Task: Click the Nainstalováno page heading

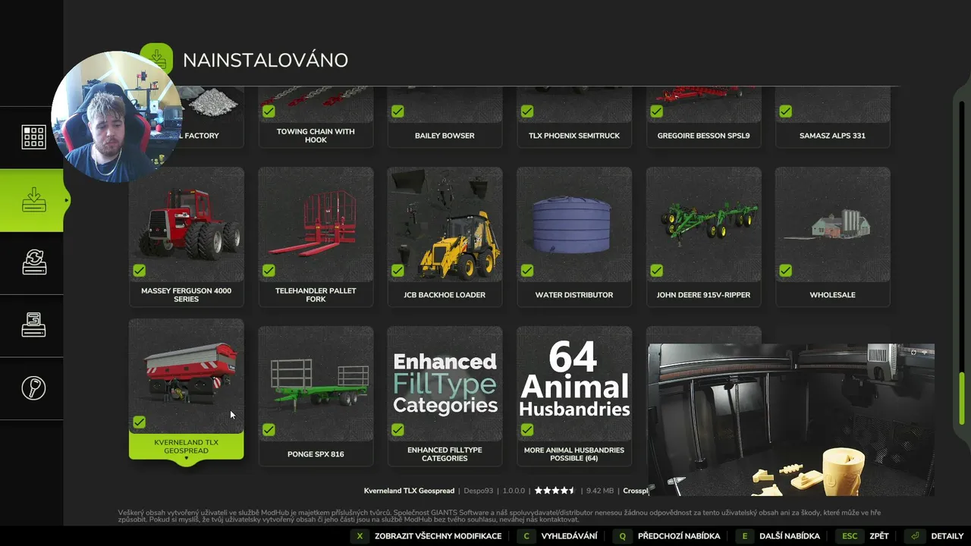Action: pyautogui.click(x=266, y=60)
